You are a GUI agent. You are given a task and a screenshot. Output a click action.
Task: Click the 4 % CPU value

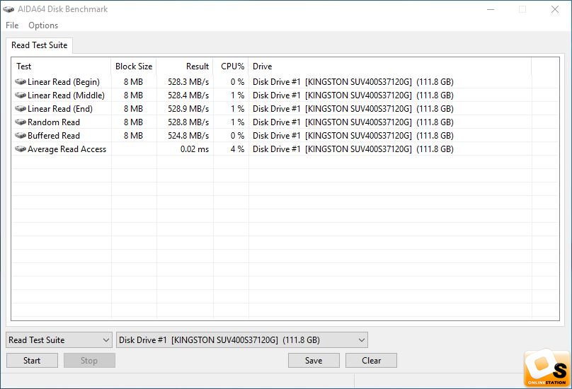point(237,149)
